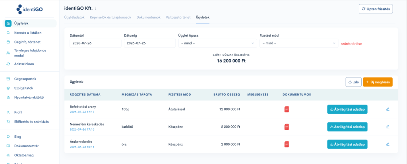
Task: Export the table with .xls button
Action: (353, 82)
